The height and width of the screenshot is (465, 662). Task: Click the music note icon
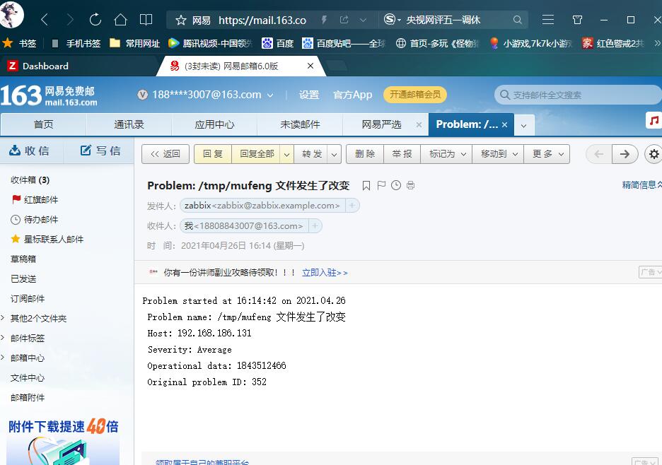[654, 120]
